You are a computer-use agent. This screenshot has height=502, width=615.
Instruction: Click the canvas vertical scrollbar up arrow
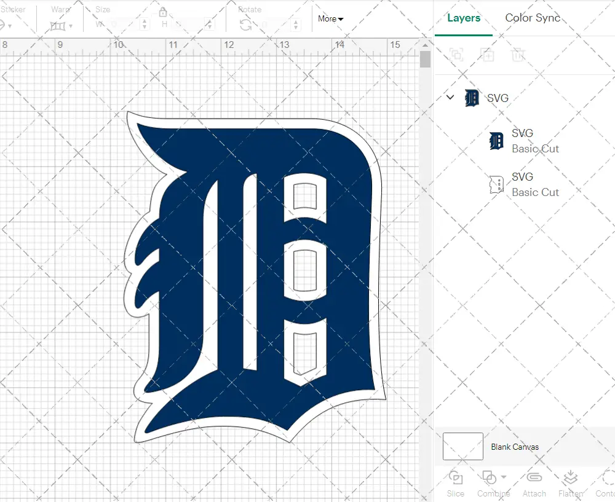425,45
